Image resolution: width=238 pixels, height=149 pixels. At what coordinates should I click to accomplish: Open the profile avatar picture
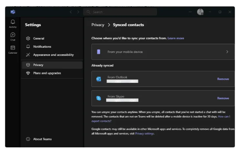pyautogui.click(x=200, y=12)
